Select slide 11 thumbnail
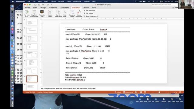The height and width of the screenshot is (109, 194). coord(32,22)
